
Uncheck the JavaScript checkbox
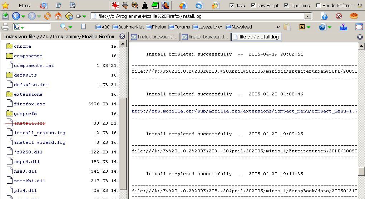[x=253, y=5]
